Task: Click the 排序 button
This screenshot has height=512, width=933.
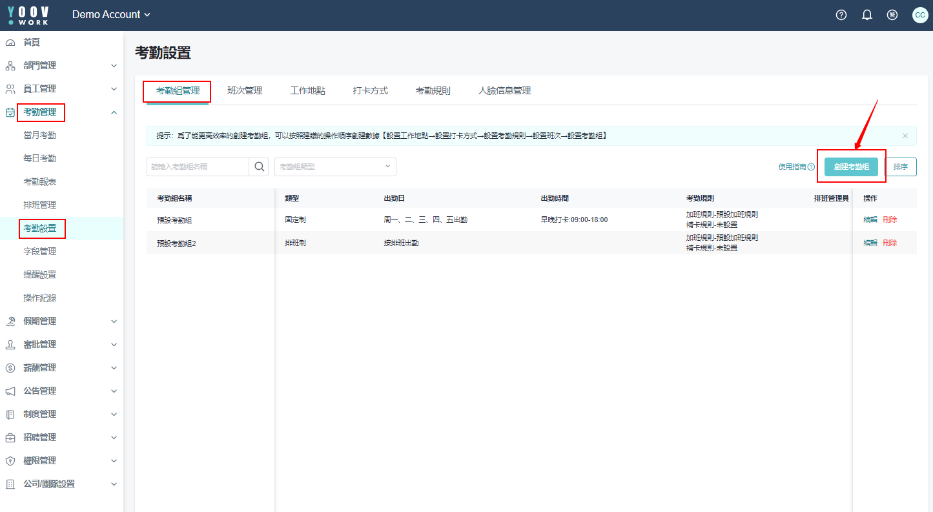Action: pyautogui.click(x=900, y=167)
